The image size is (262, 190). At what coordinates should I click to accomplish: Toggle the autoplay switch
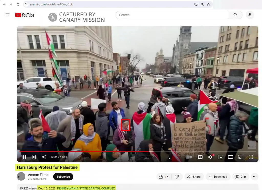pyautogui.click(x=189, y=157)
